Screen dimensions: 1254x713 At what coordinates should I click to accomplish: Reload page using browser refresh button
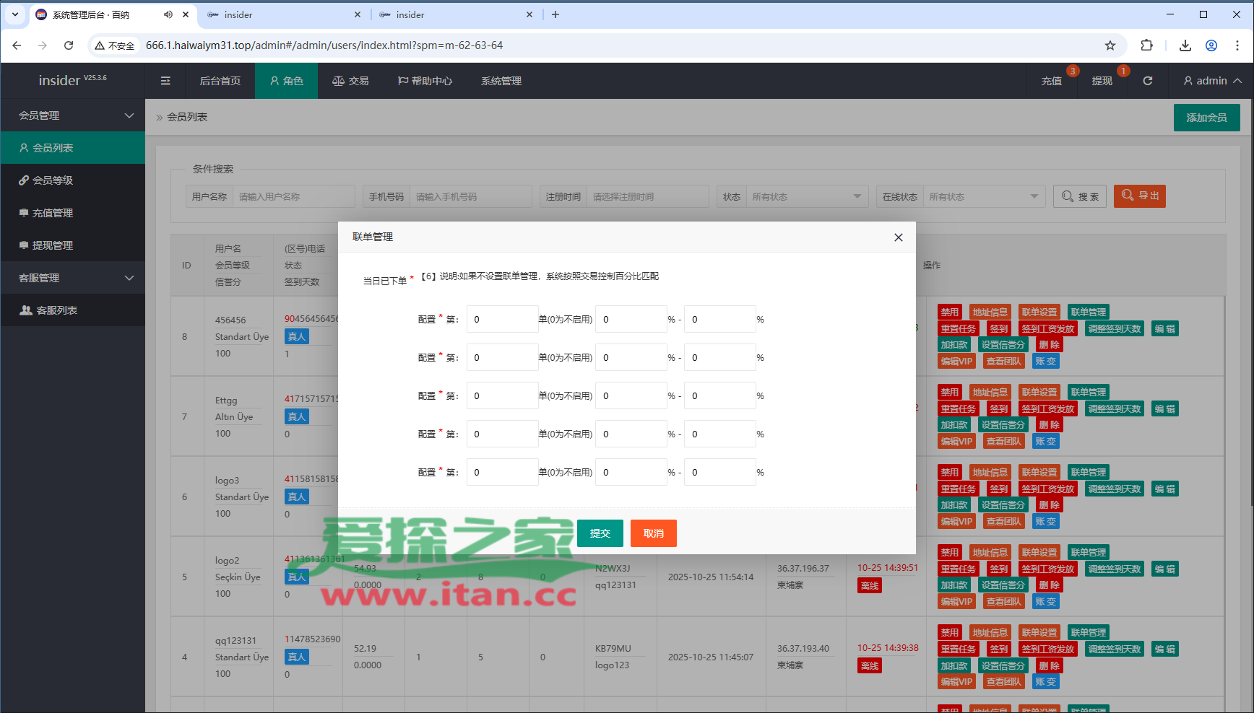point(69,45)
